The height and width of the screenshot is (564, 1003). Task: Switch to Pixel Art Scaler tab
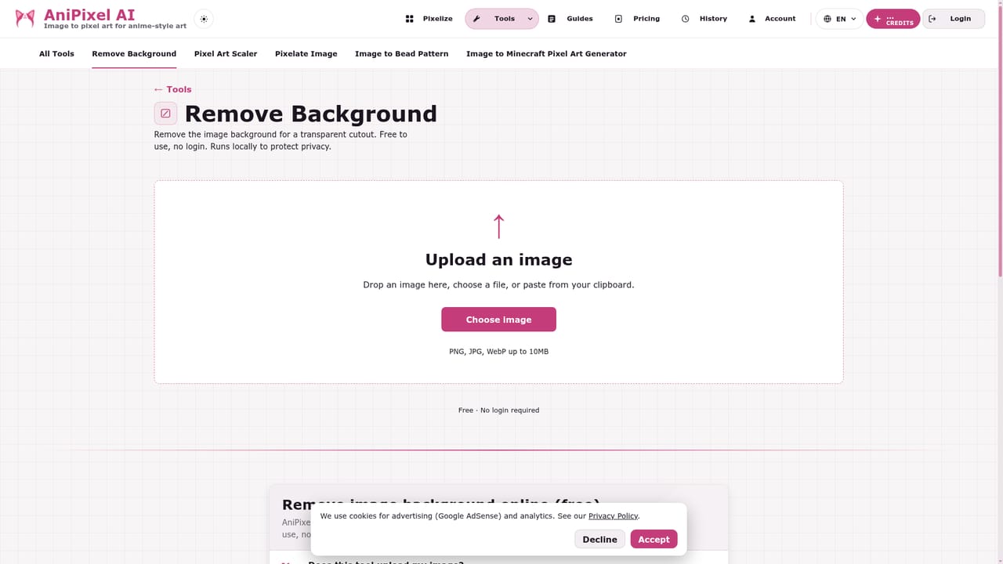click(x=226, y=54)
